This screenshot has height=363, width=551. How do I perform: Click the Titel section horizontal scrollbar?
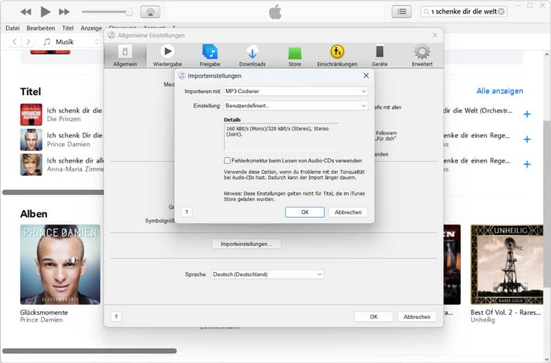pos(53,192)
